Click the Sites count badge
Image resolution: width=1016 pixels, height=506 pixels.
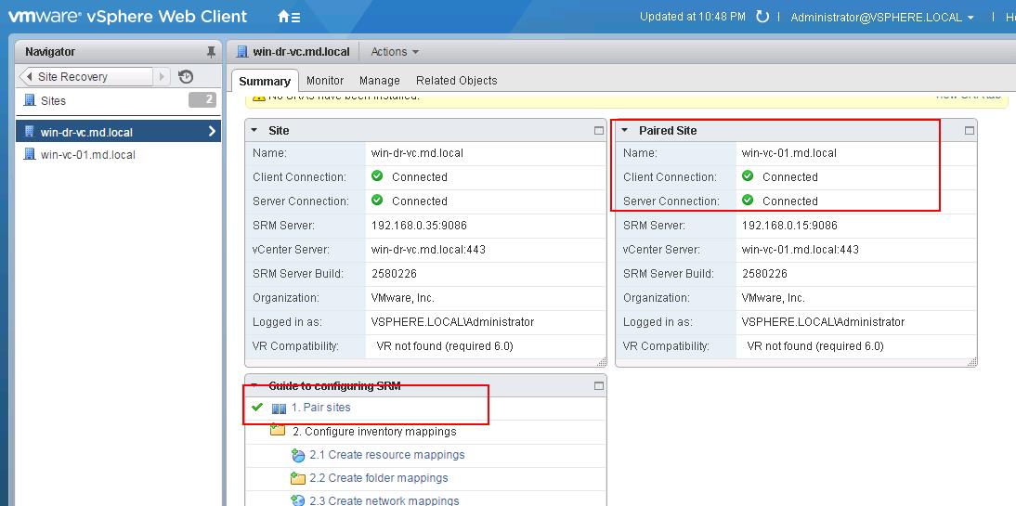pyautogui.click(x=202, y=99)
